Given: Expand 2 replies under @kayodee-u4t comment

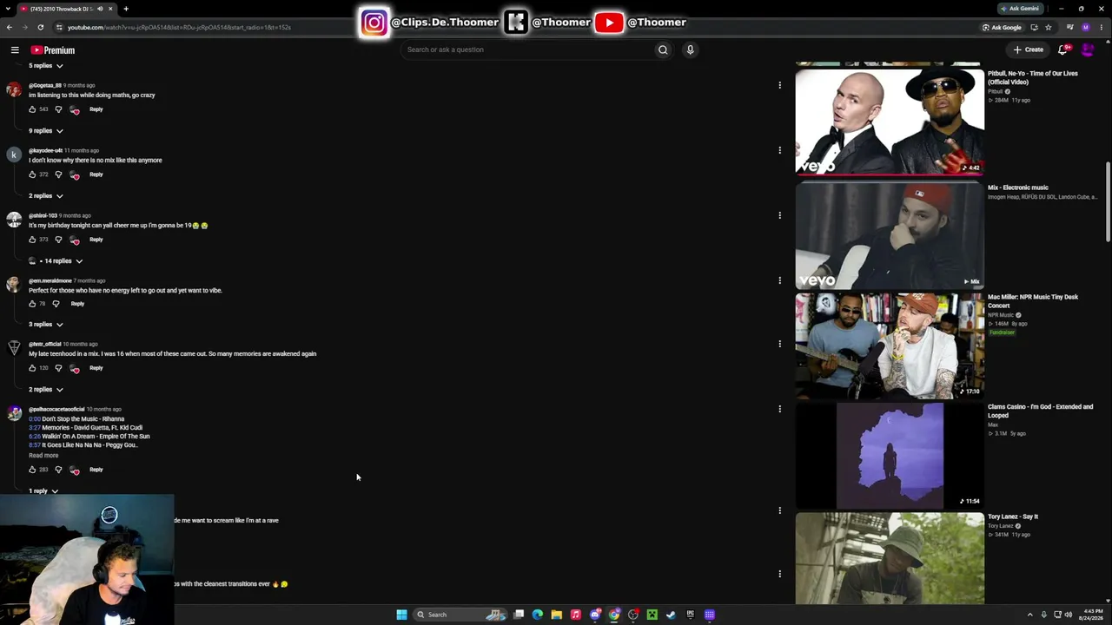Looking at the screenshot, I should 46,196.
